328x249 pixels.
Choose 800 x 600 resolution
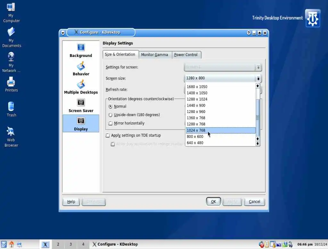pos(220,137)
